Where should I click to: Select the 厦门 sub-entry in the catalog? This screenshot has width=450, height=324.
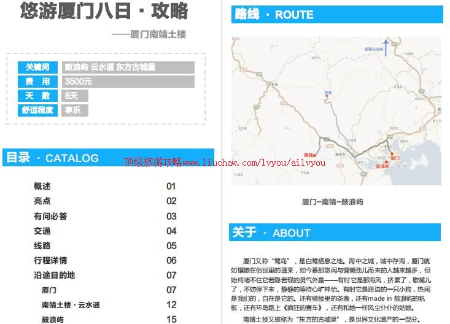(49, 290)
